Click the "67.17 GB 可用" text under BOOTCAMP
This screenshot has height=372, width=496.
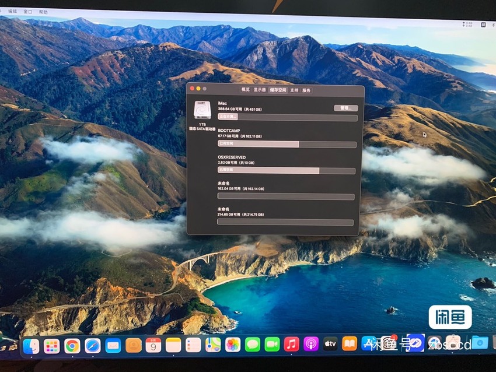[x=228, y=136]
